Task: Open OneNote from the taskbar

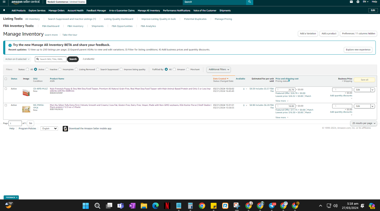Action: tap(132, 206)
